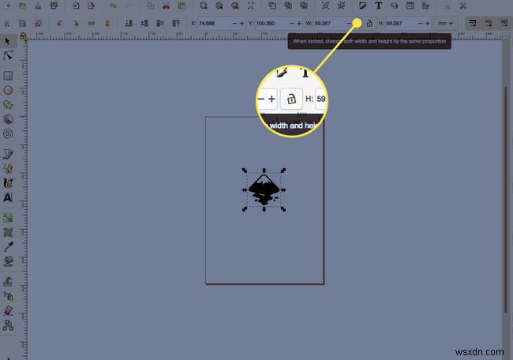Image resolution: width=513 pixels, height=360 pixels.
Task: Increase X value with plus button
Action: pyautogui.click(x=242, y=23)
